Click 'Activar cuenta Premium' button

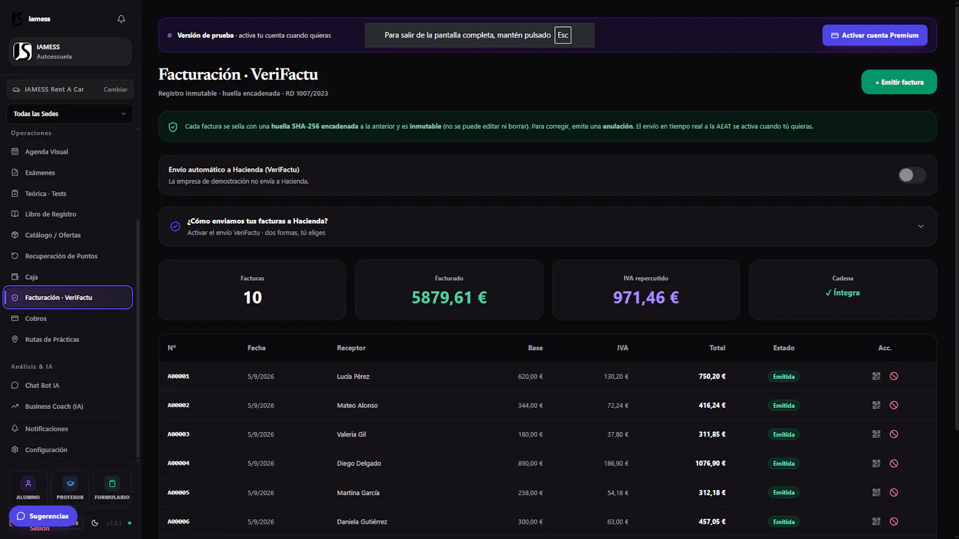point(874,35)
